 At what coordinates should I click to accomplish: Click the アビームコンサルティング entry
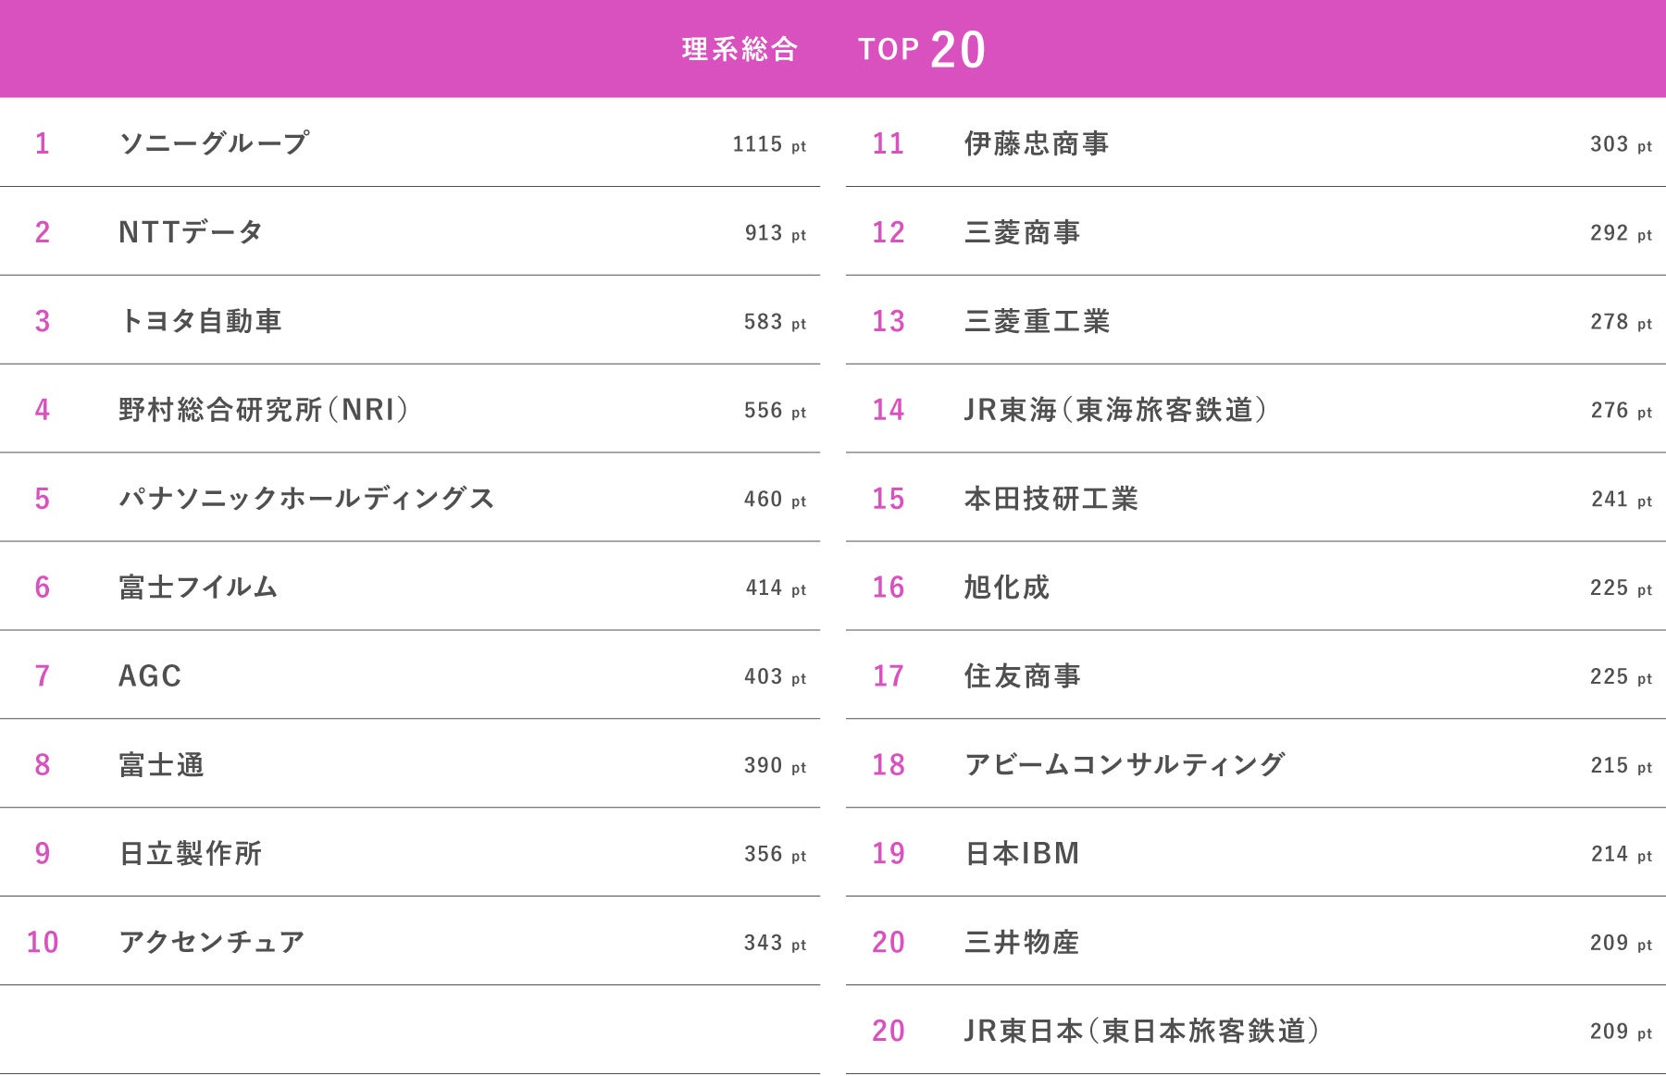tap(1125, 765)
